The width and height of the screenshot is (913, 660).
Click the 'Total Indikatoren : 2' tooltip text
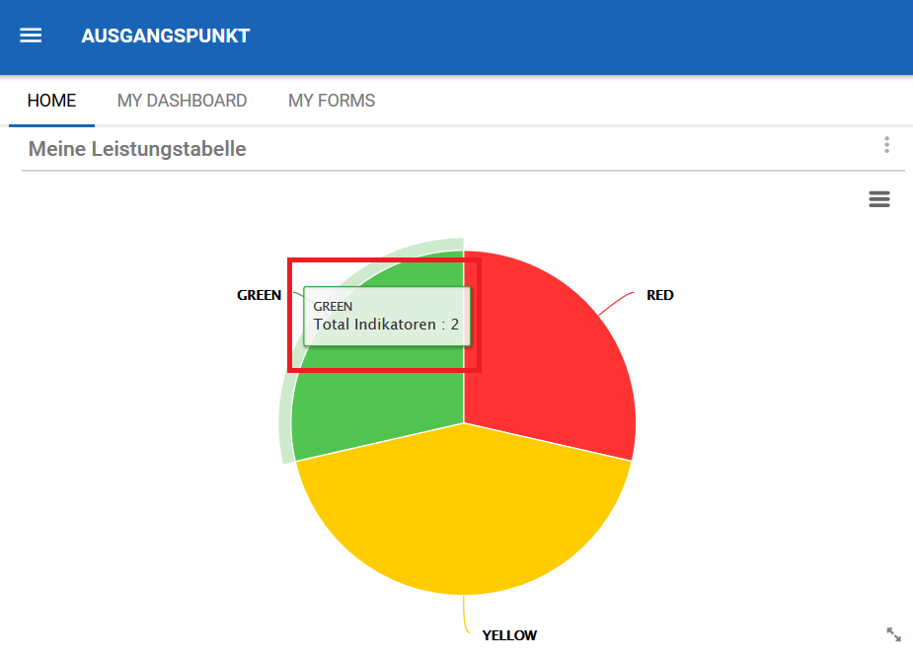pos(386,325)
